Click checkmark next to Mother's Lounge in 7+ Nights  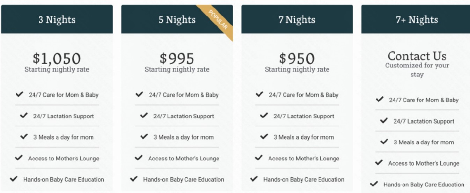(x=379, y=163)
